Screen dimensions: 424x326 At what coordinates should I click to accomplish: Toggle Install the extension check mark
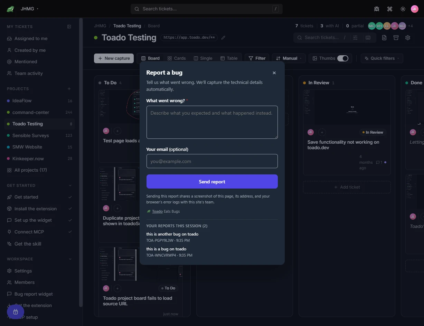pyautogui.click(x=70, y=209)
